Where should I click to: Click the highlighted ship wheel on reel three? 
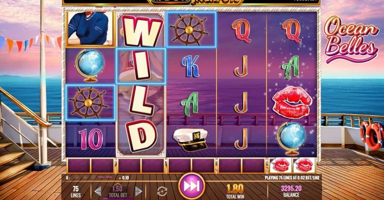pos(191,29)
